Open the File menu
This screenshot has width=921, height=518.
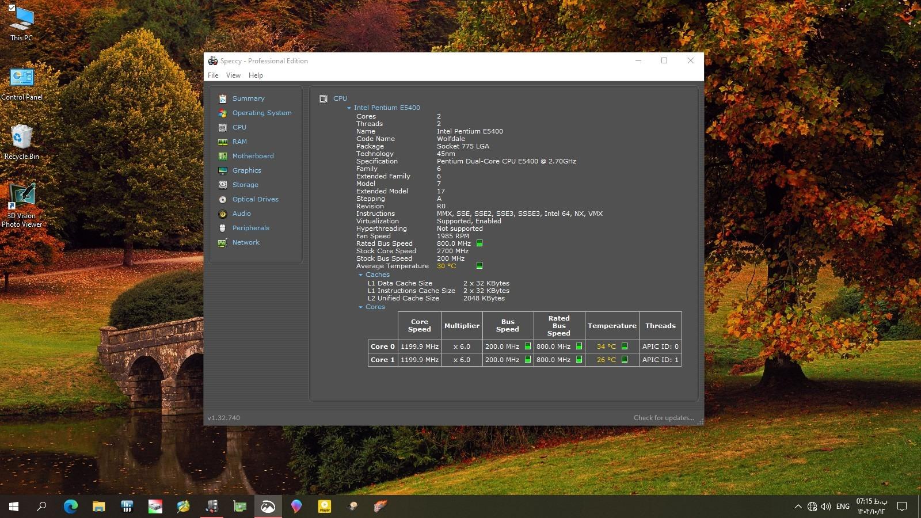[x=213, y=75]
